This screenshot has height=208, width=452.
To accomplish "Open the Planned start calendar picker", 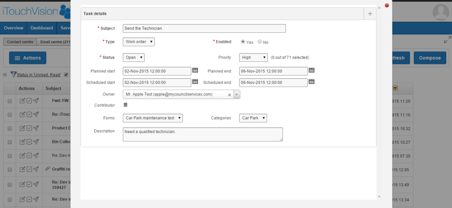I will pyautogui.click(x=195, y=70).
